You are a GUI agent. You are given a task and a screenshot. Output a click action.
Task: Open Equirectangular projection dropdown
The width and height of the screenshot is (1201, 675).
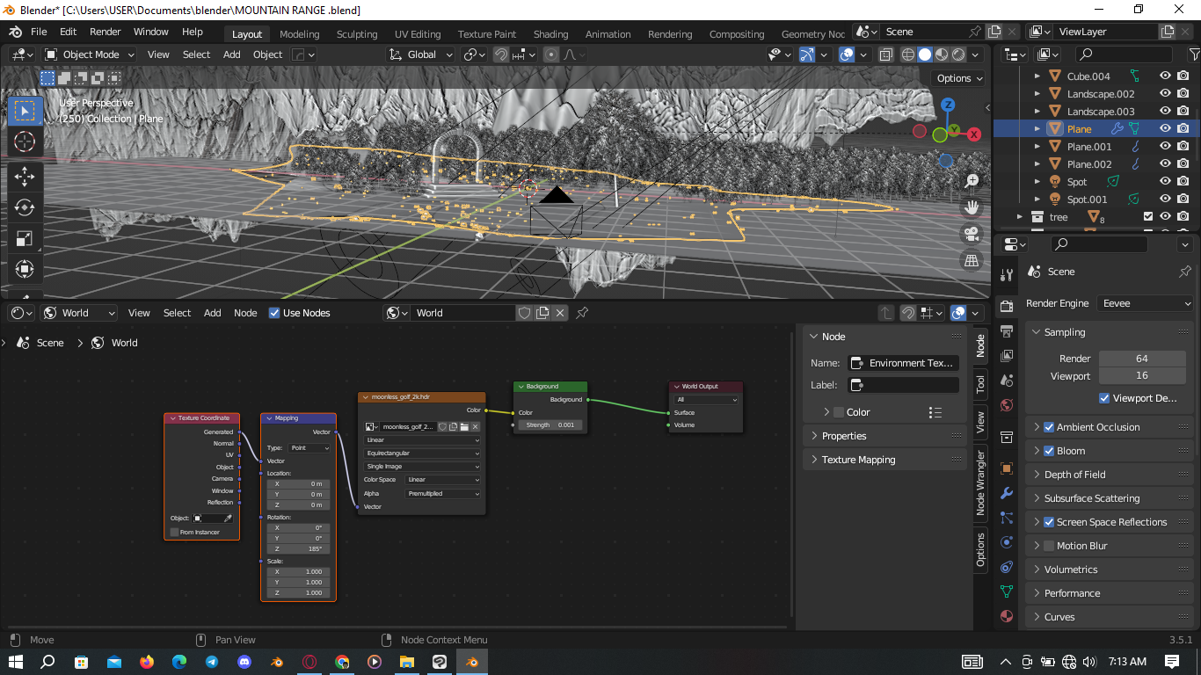point(422,454)
